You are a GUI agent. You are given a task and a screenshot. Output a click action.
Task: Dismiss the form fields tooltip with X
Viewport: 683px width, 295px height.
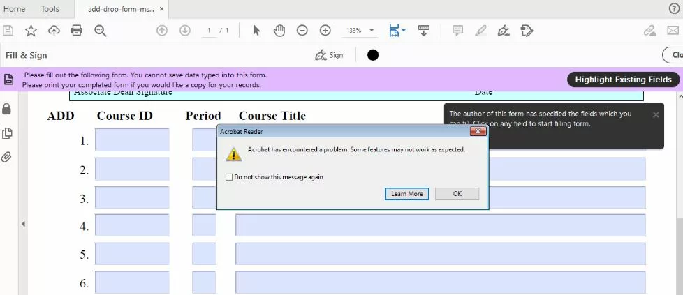[x=656, y=115]
